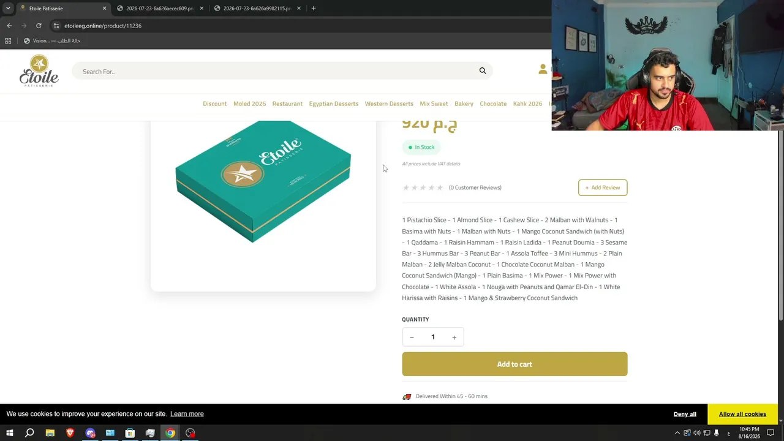
Task: Close the 2026-07-23-6a626a9982115 tab
Action: click(x=299, y=9)
